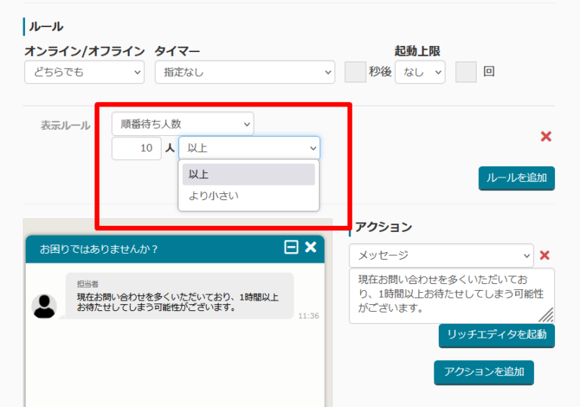Select the 以上 option in list

coord(248,174)
